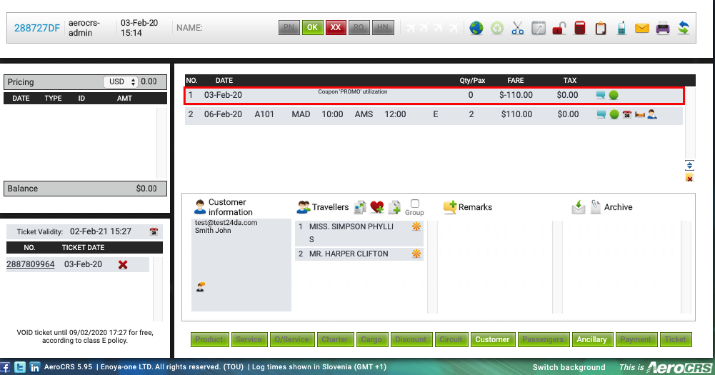
Task: Click the Travellers people icon
Action: (x=304, y=207)
